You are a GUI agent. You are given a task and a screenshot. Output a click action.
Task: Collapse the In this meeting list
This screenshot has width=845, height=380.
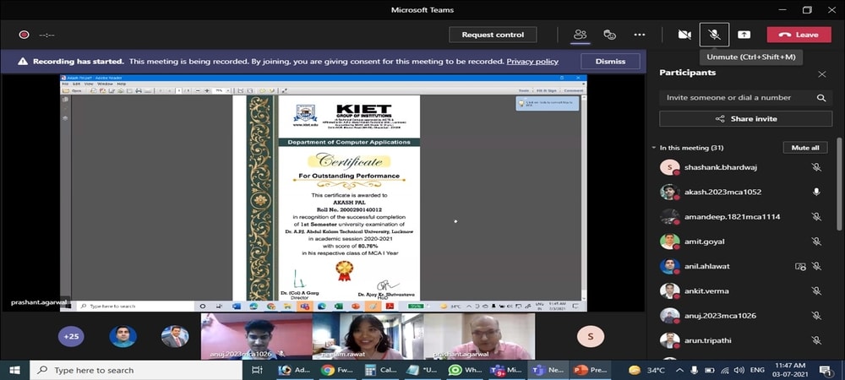point(654,148)
